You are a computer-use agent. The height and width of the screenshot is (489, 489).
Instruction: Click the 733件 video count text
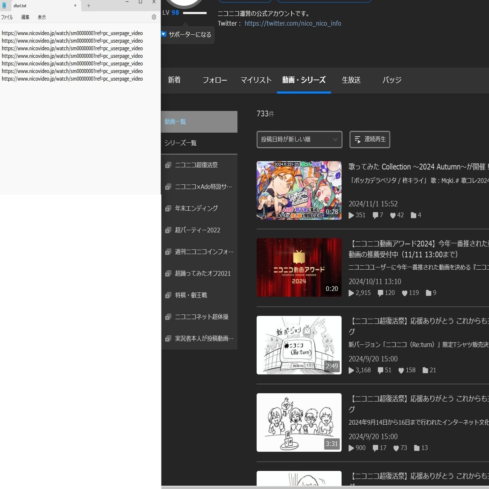(x=265, y=114)
